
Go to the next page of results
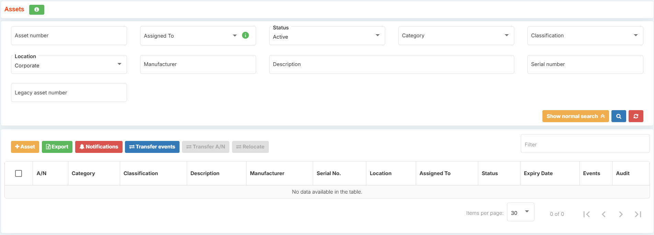click(x=621, y=214)
